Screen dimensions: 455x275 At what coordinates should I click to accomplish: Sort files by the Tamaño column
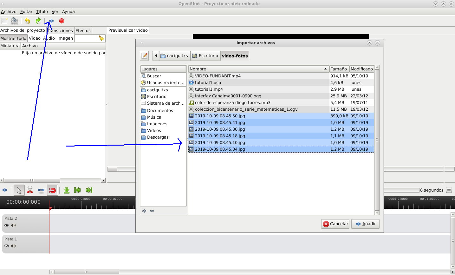(339, 69)
